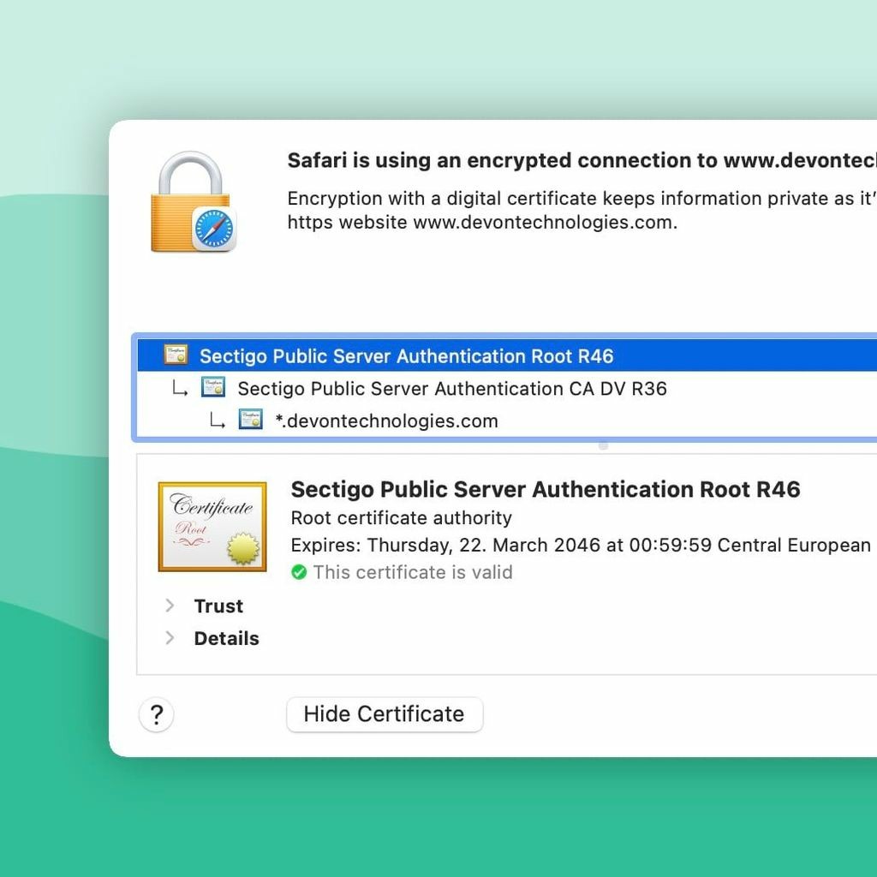Viewport: 877px width, 877px height.
Task: Click the green valid checkmark icon
Action: 299,572
